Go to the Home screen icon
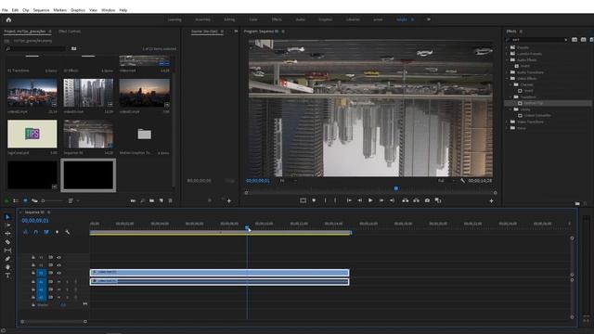Image resolution: width=594 pixels, height=334 pixels. coord(8,19)
